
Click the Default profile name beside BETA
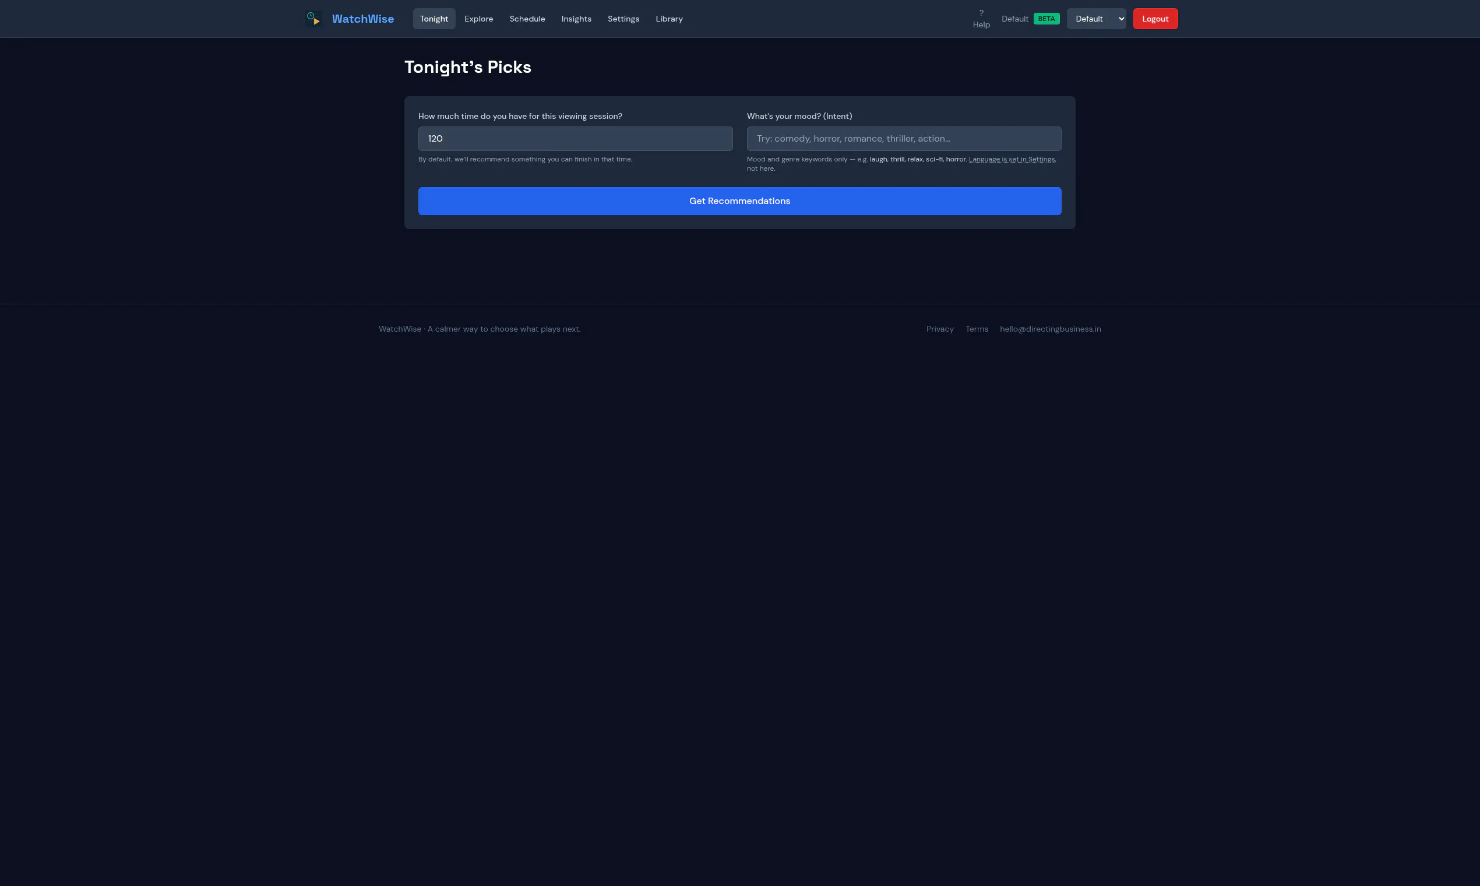tap(1014, 19)
